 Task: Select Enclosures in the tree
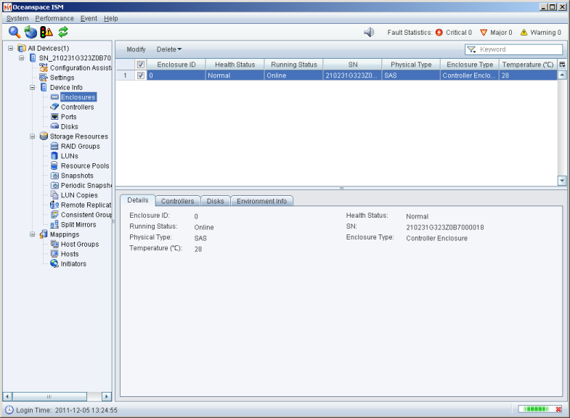pos(78,97)
